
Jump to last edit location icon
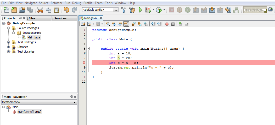pyautogui.click(x=83, y=24)
